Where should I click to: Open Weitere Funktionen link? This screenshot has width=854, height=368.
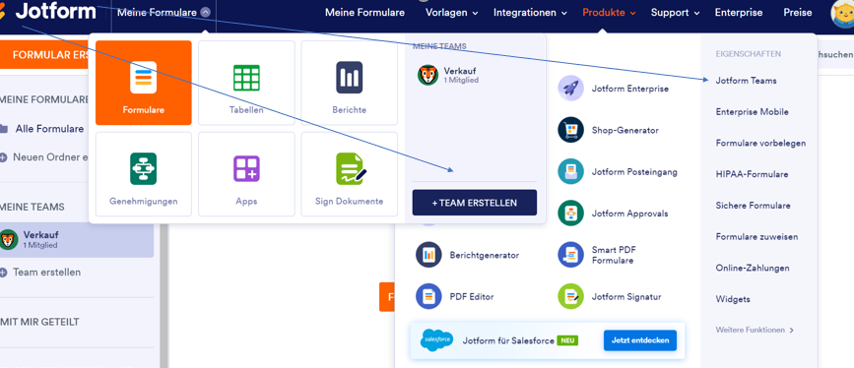(x=755, y=330)
